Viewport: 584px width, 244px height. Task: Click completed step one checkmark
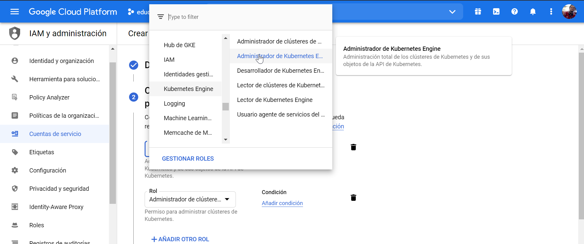(134, 65)
